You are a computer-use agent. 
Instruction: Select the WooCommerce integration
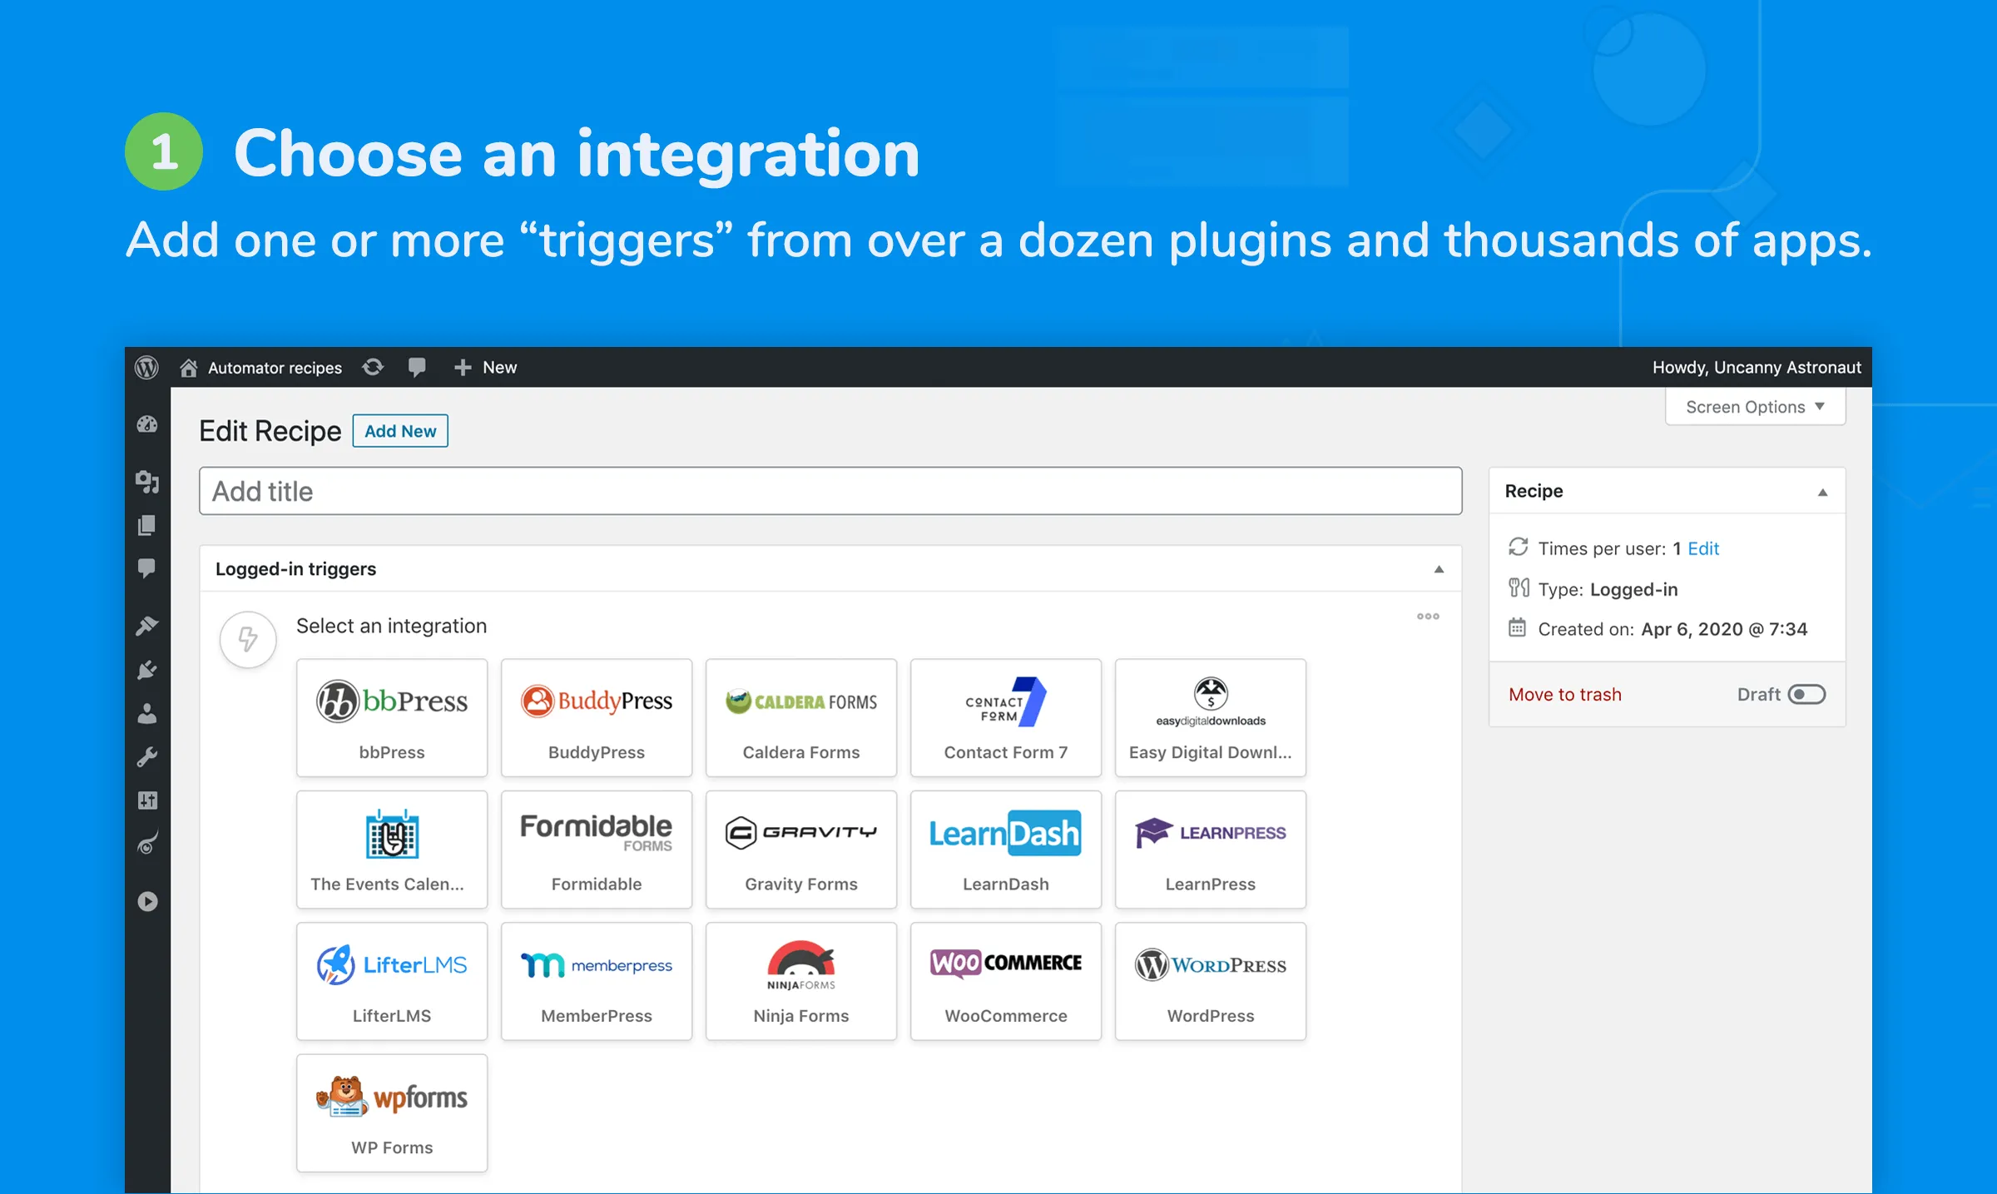pos(1006,982)
